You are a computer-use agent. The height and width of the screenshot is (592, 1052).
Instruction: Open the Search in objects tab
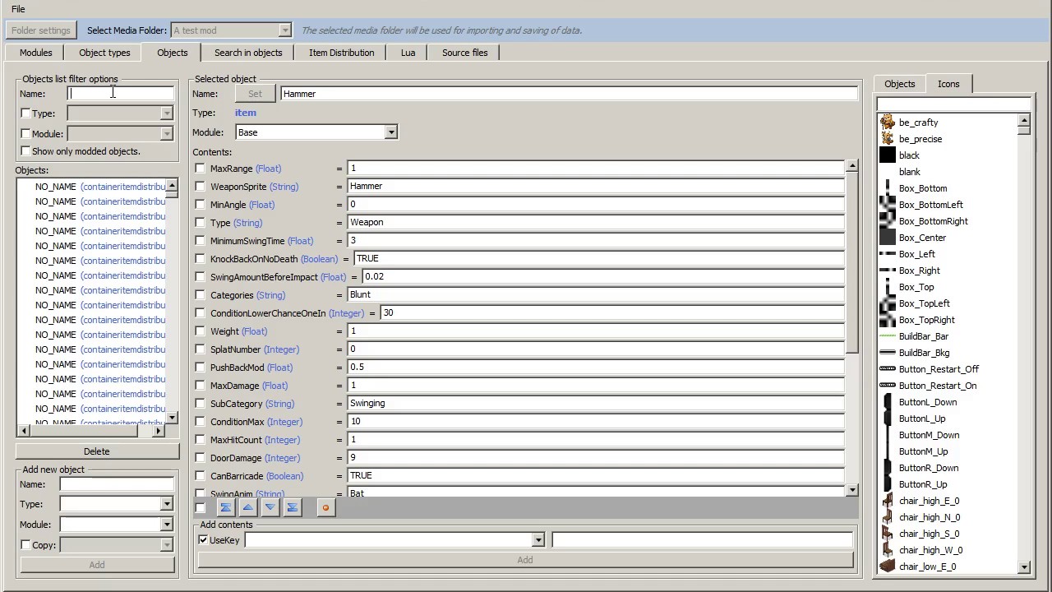248,53
